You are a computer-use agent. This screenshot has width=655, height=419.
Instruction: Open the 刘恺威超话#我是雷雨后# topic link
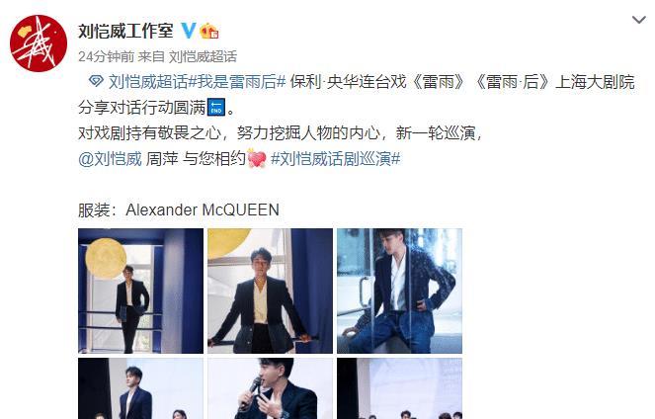(x=197, y=81)
